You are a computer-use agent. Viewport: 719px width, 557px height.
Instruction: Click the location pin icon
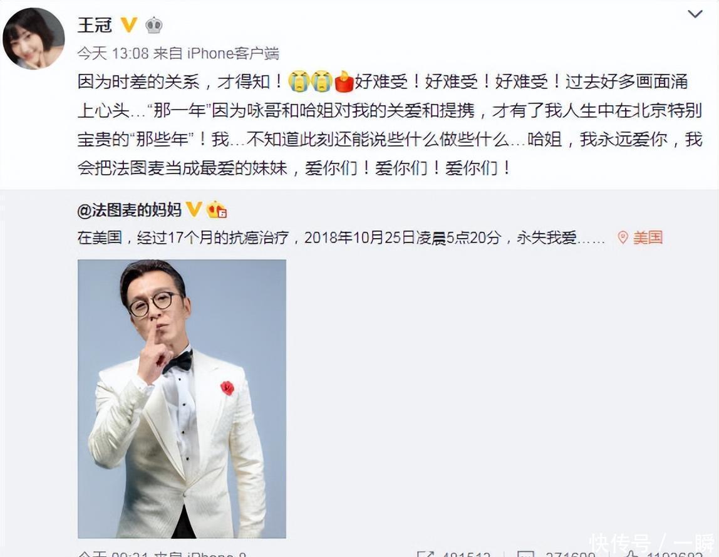pyautogui.click(x=623, y=237)
